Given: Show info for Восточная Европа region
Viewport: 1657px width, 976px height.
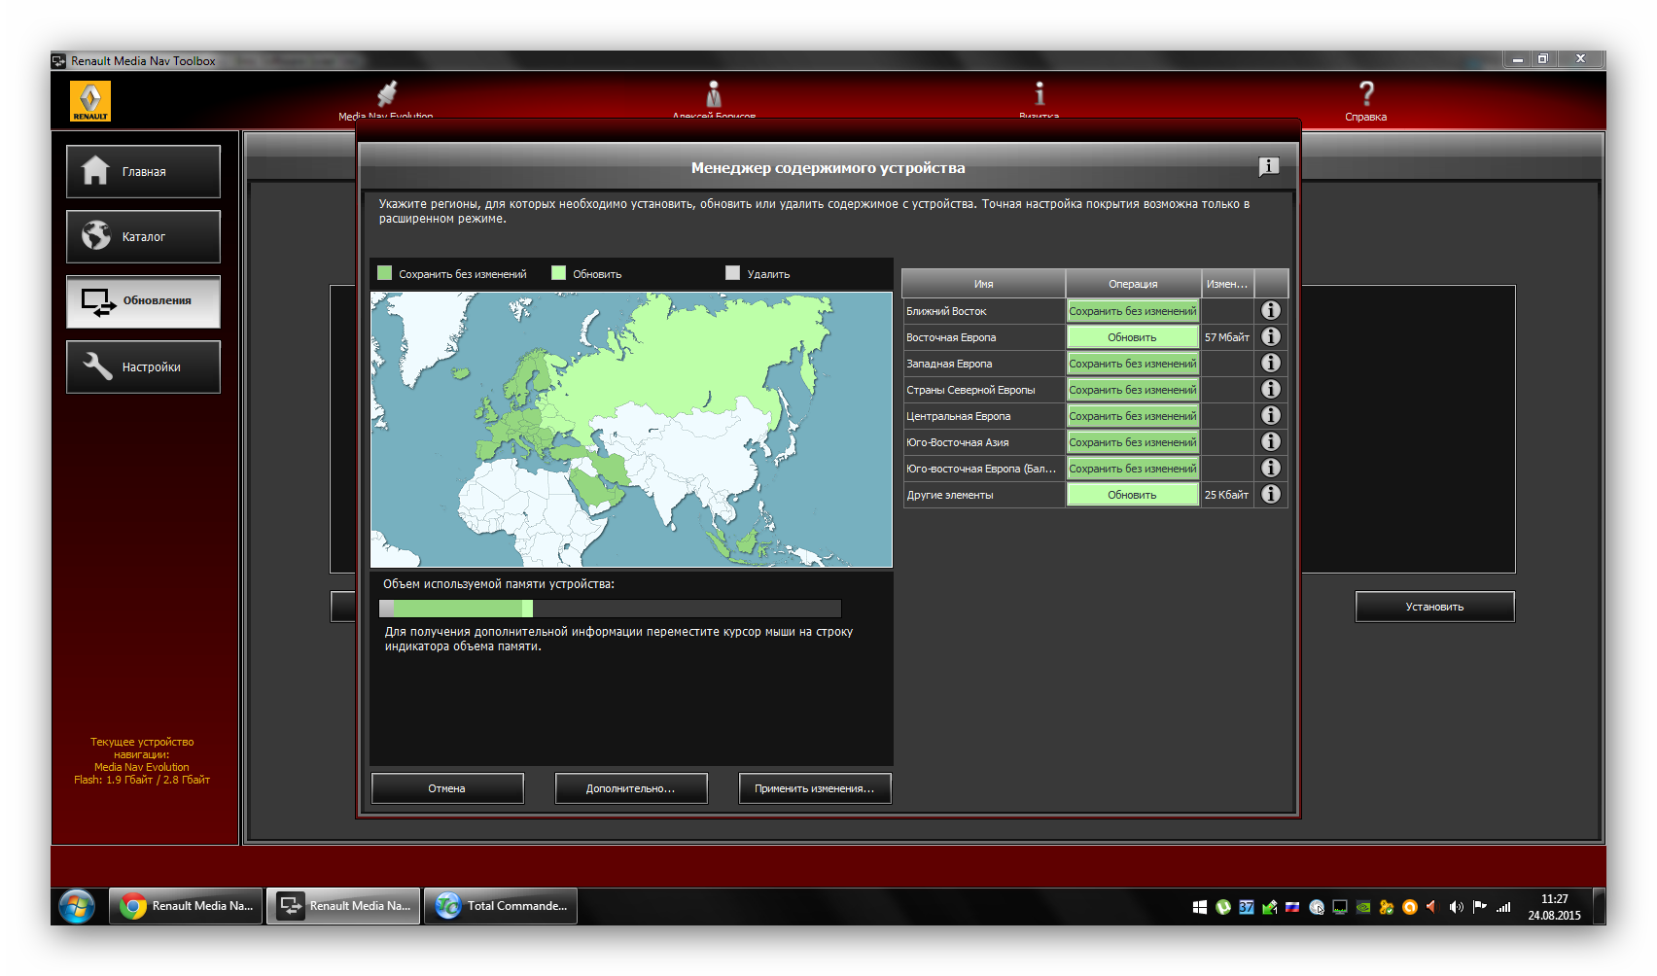Looking at the screenshot, I should coord(1270,337).
